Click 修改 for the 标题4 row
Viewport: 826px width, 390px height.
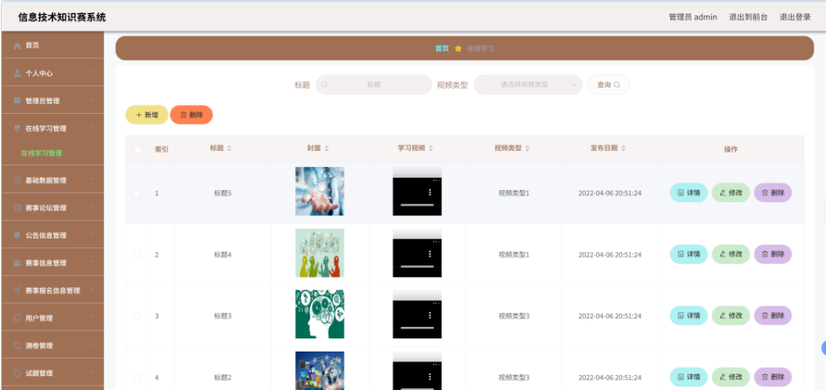click(731, 254)
